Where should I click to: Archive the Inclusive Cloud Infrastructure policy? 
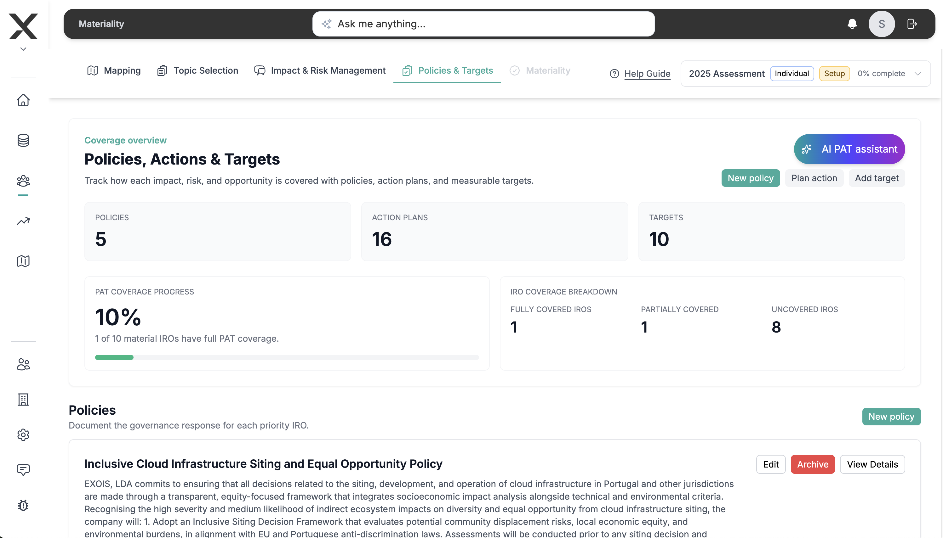[x=812, y=464]
